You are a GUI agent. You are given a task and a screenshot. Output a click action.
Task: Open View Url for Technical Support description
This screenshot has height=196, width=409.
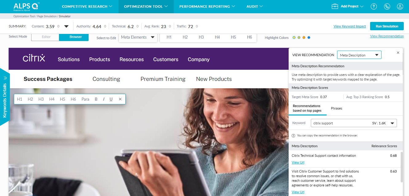[x=298, y=162]
